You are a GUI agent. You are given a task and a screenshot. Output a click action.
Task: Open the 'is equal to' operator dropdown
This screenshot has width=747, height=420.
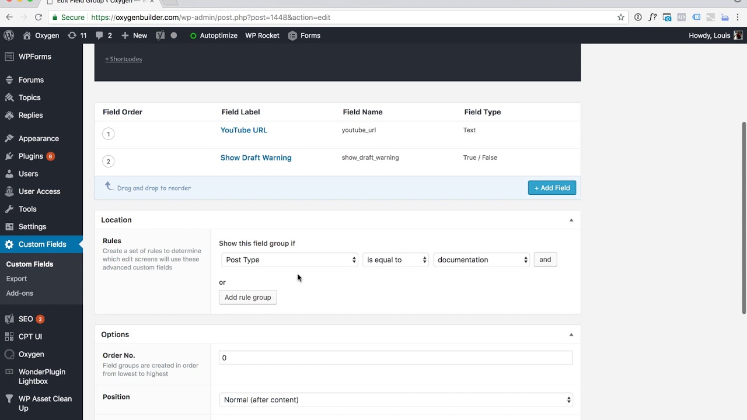click(396, 260)
